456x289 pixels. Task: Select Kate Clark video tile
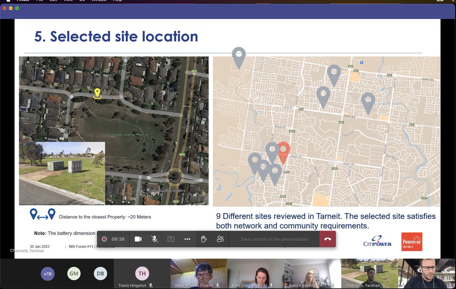click(256, 274)
